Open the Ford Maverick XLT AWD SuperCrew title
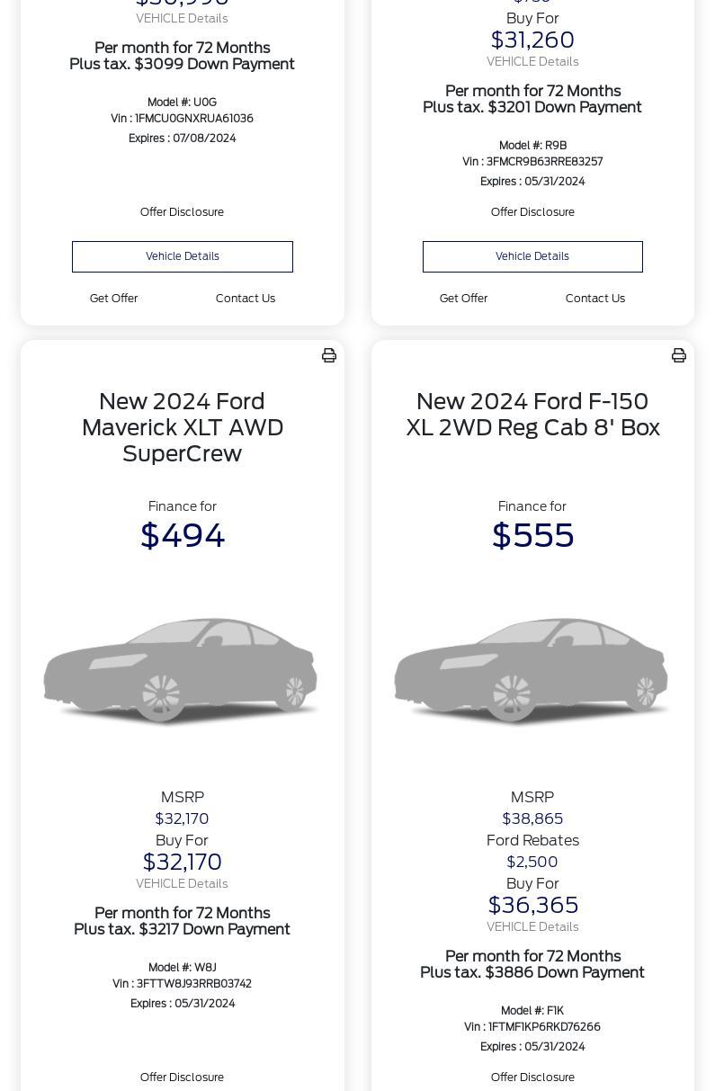The image size is (715, 1091). coord(183,427)
